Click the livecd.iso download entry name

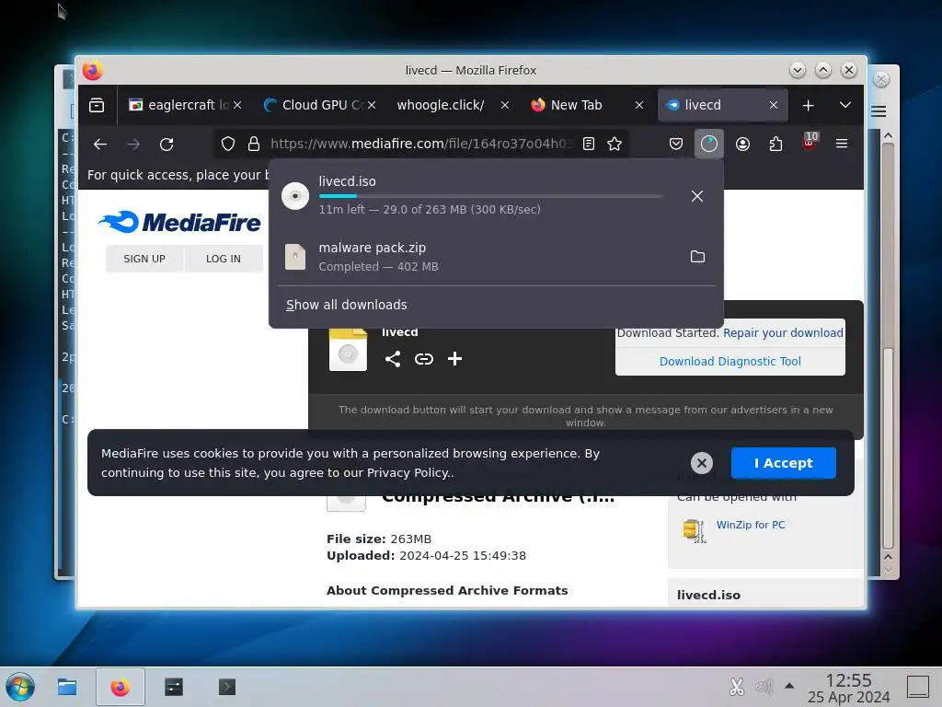tap(347, 181)
